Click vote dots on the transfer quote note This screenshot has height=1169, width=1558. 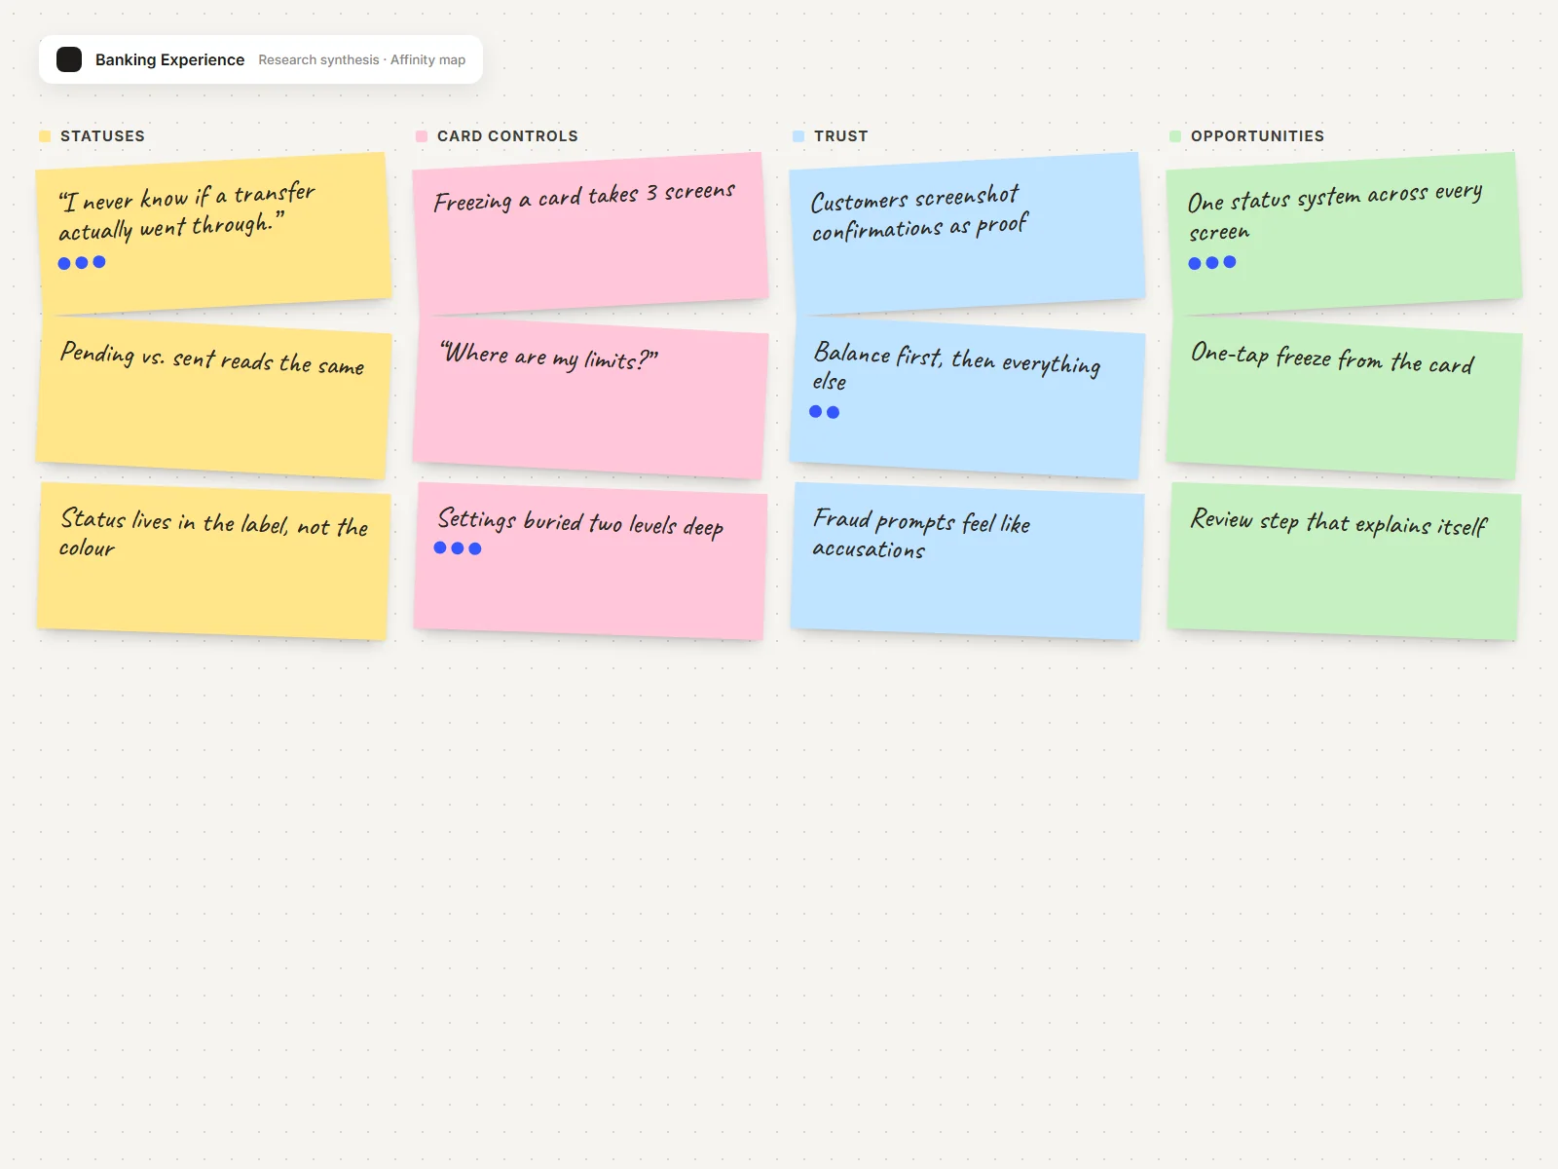click(x=82, y=263)
